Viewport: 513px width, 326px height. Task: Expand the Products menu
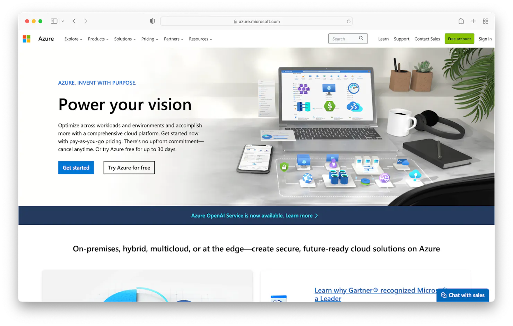(98, 39)
